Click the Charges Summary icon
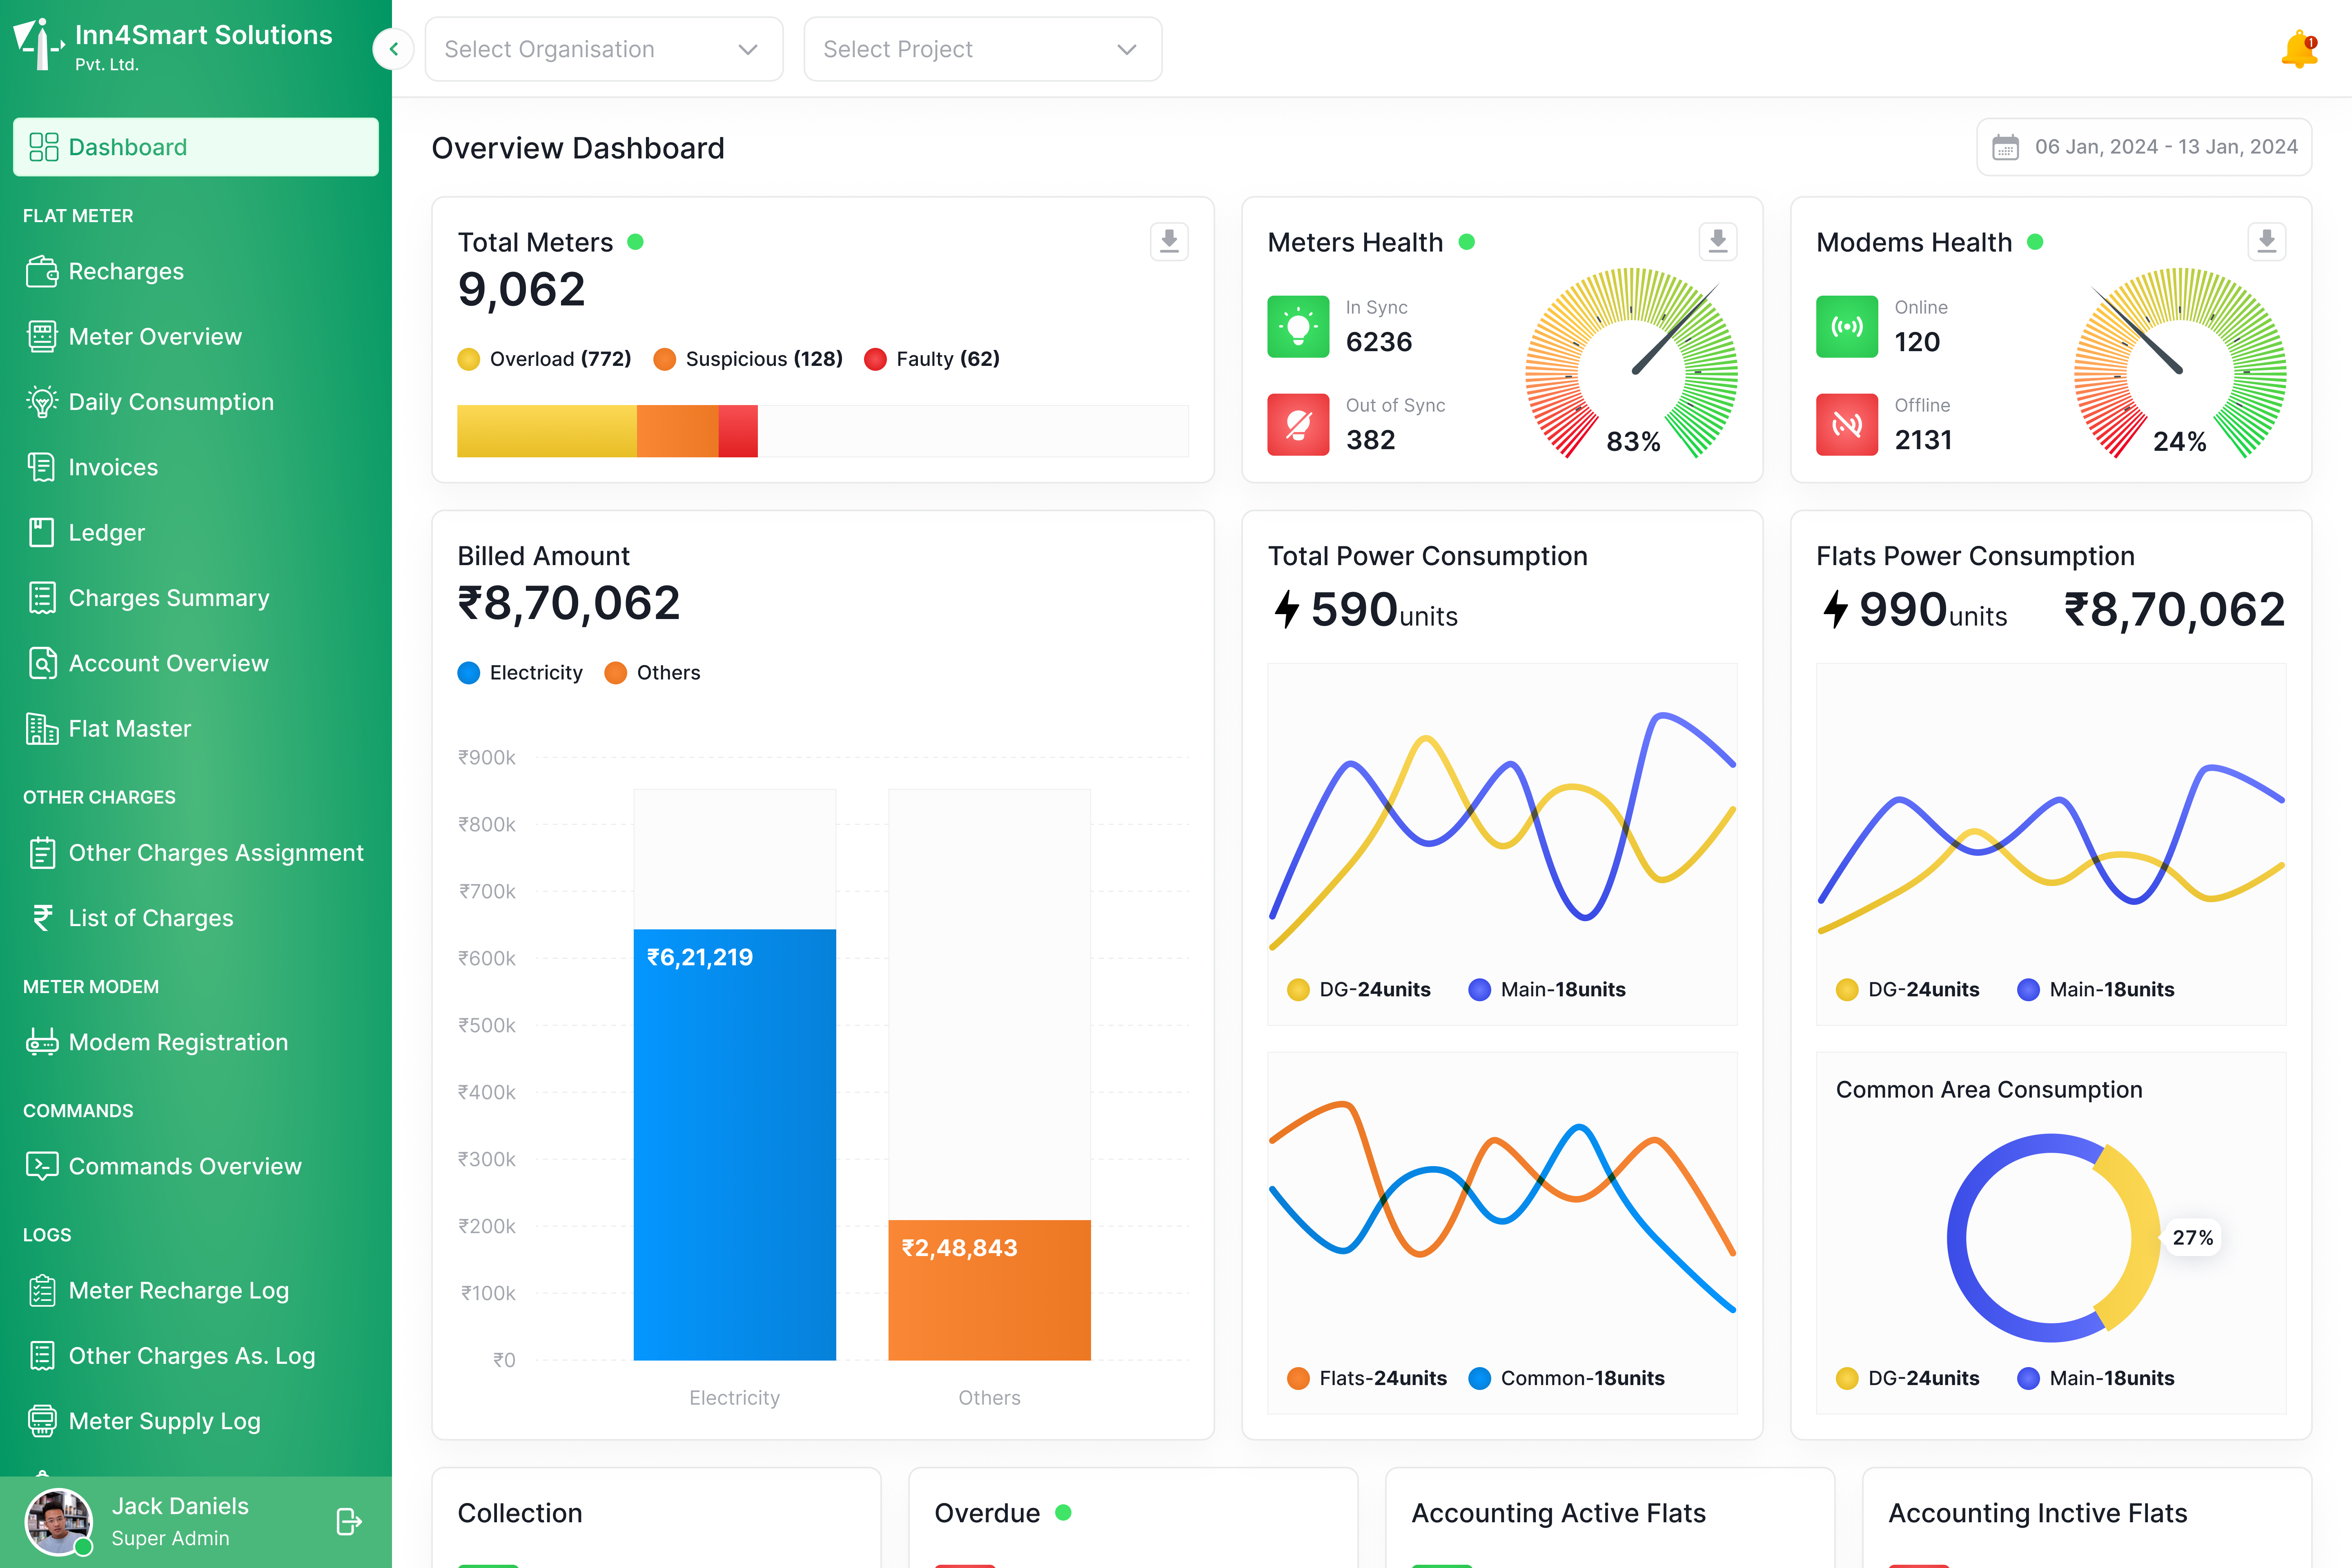Image resolution: width=2352 pixels, height=1568 pixels. (x=42, y=597)
